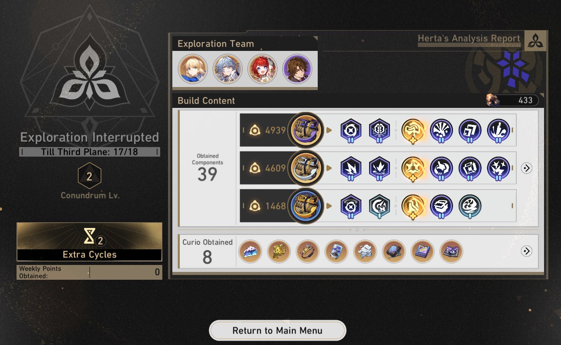561x345 pixels.
Task: Select the purple swirl book curio
Action: [x=451, y=251]
